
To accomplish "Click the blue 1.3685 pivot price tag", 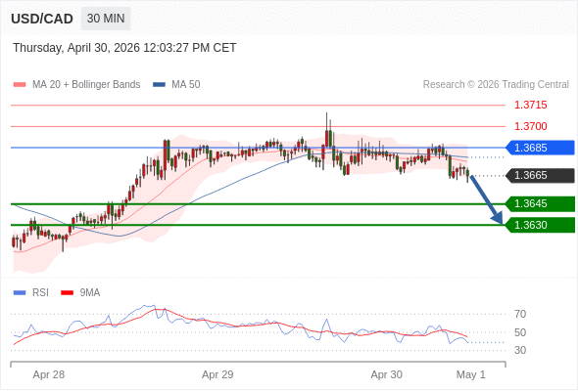I will [x=540, y=148].
